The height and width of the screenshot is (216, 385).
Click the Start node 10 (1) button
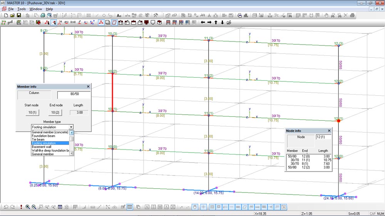[32, 113]
